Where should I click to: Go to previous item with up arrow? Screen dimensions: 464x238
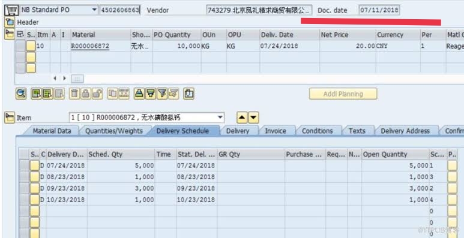(x=242, y=118)
